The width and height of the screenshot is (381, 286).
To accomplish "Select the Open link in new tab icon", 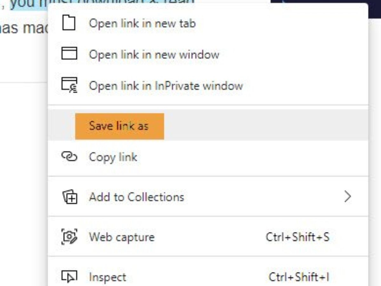I will [69, 23].
